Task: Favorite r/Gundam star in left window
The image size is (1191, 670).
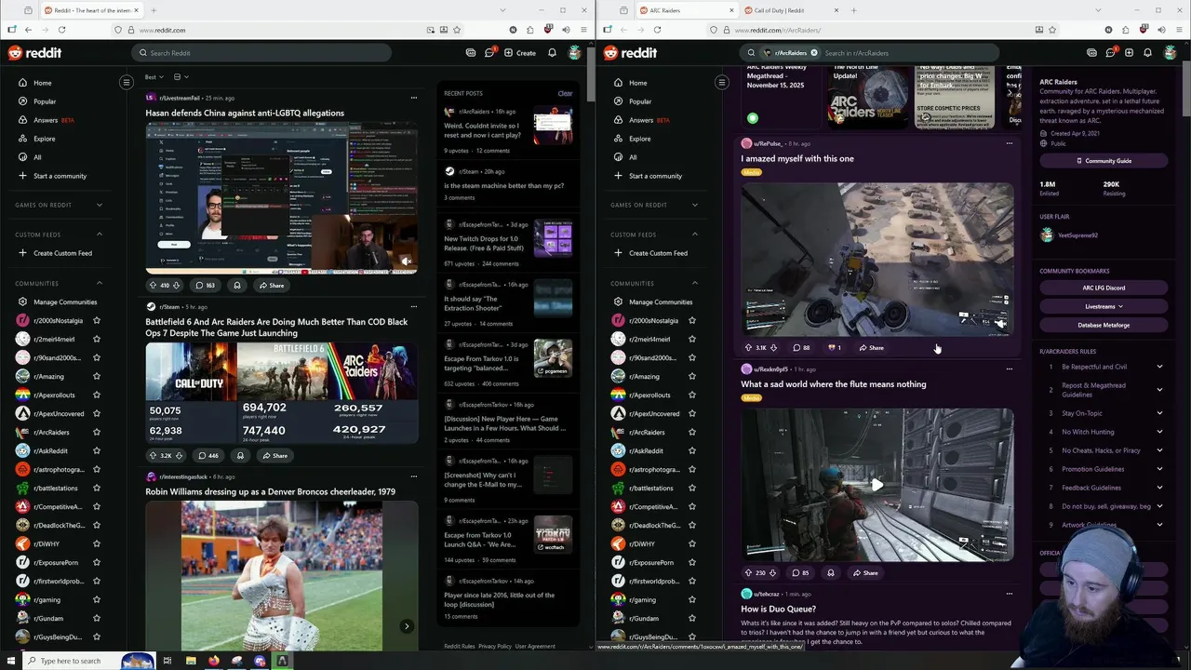Action: (x=97, y=619)
